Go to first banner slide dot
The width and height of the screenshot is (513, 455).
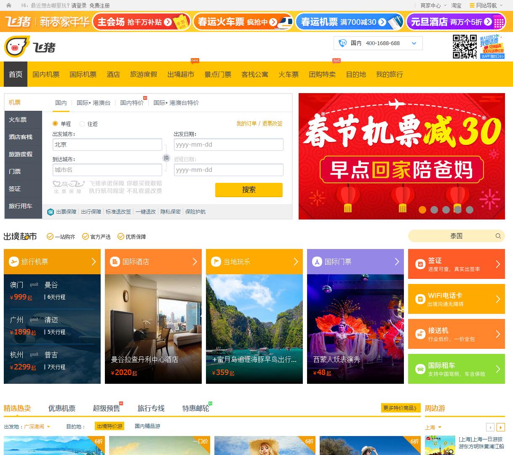click(x=422, y=209)
